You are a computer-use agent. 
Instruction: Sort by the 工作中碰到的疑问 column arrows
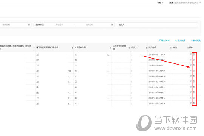coord(129,48)
